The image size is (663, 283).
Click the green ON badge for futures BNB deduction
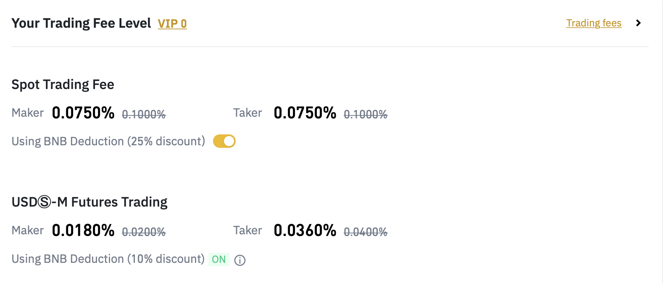[x=219, y=259]
